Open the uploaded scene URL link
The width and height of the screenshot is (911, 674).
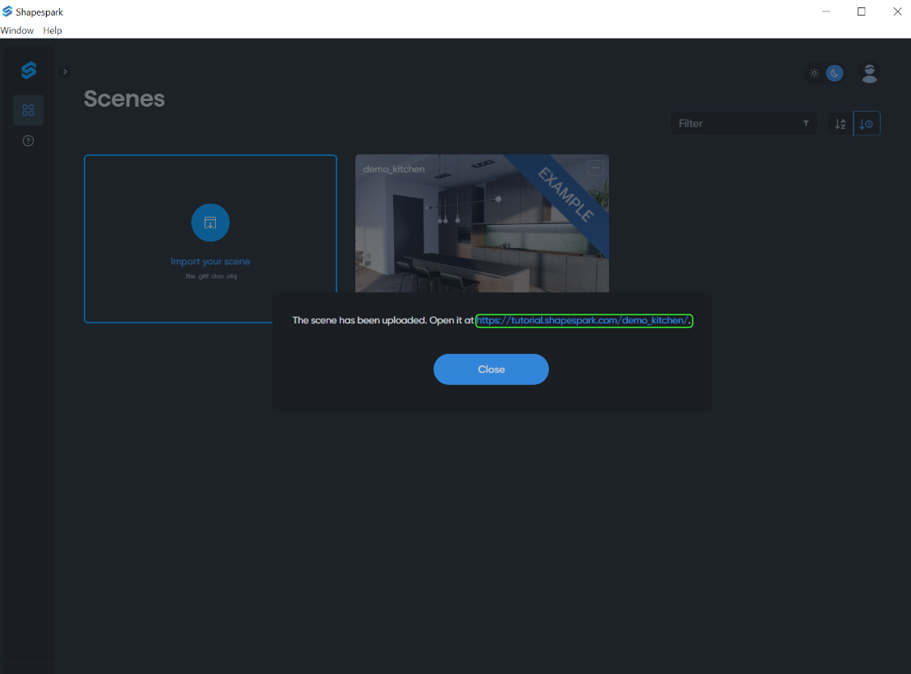tap(584, 320)
